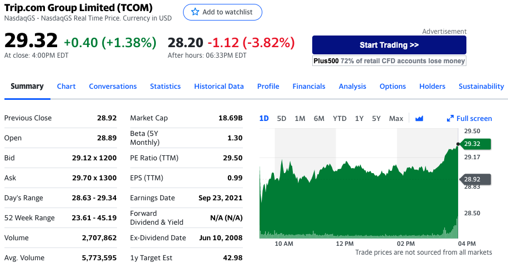View the Historical Data tab

point(219,86)
